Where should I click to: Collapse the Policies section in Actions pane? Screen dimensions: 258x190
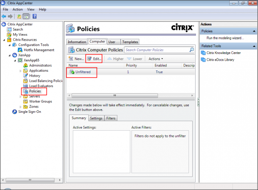(x=254, y=31)
